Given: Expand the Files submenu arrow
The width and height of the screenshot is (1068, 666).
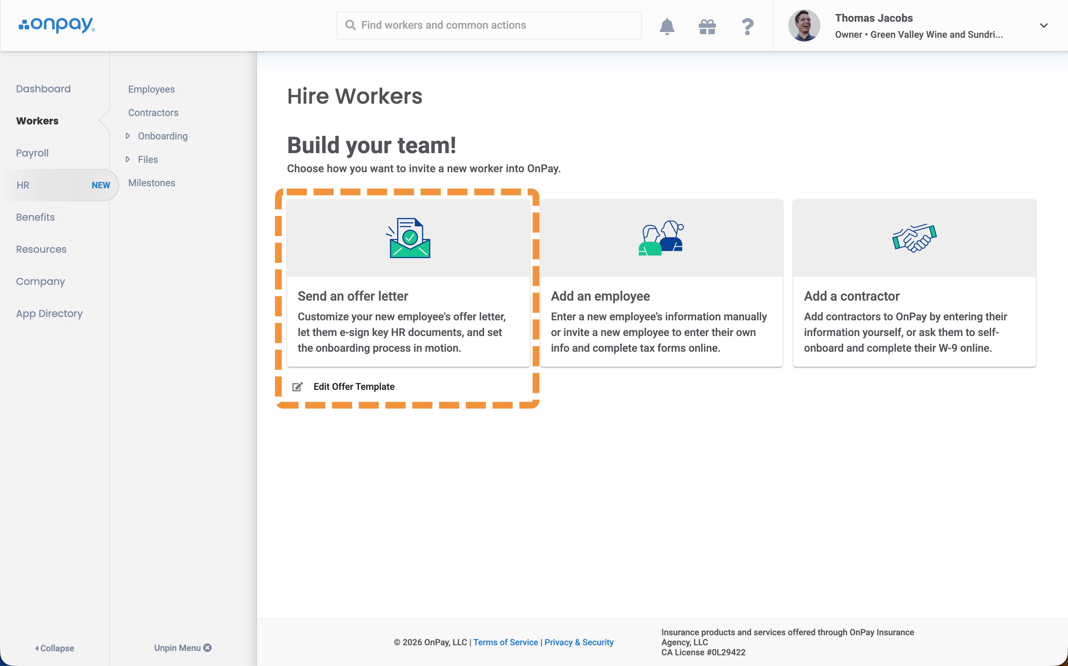Looking at the screenshot, I should point(127,159).
